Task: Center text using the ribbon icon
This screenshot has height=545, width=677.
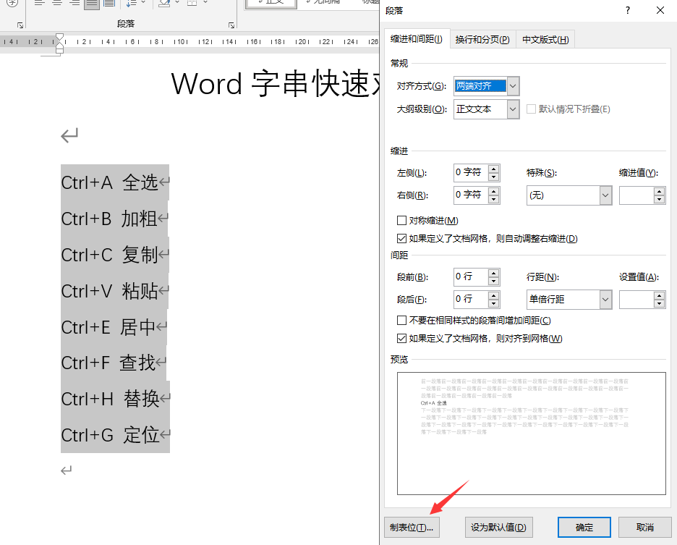Action: click(x=57, y=4)
